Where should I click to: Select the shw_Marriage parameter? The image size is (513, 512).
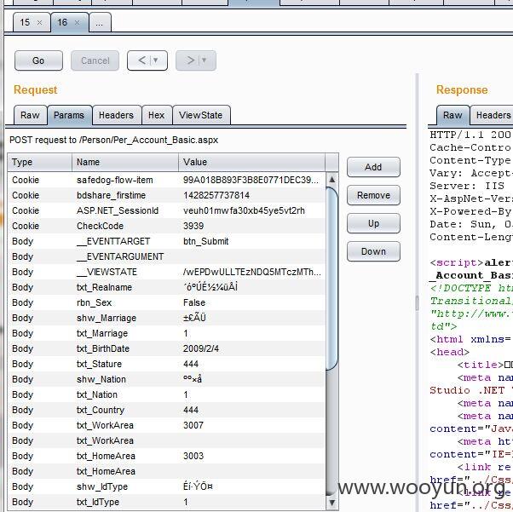tap(166, 319)
